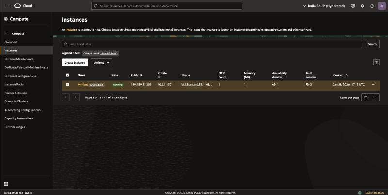Click the manage columns icon
The height and width of the screenshot is (195, 388).
pyautogui.click(x=376, y=62)
